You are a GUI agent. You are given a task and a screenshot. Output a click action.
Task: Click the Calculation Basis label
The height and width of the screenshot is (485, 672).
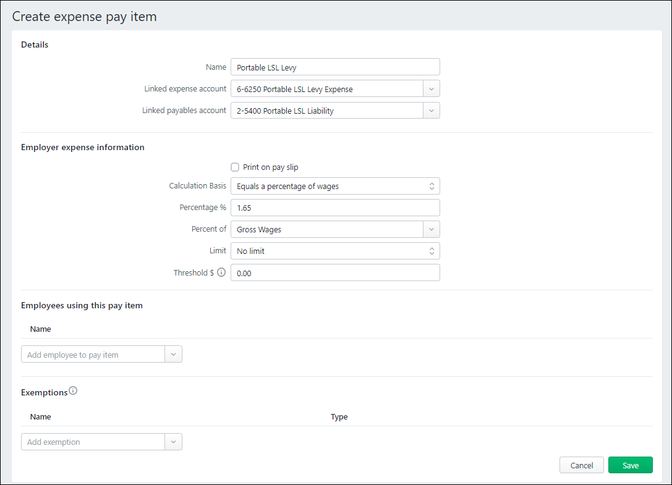tap(198, 186)
